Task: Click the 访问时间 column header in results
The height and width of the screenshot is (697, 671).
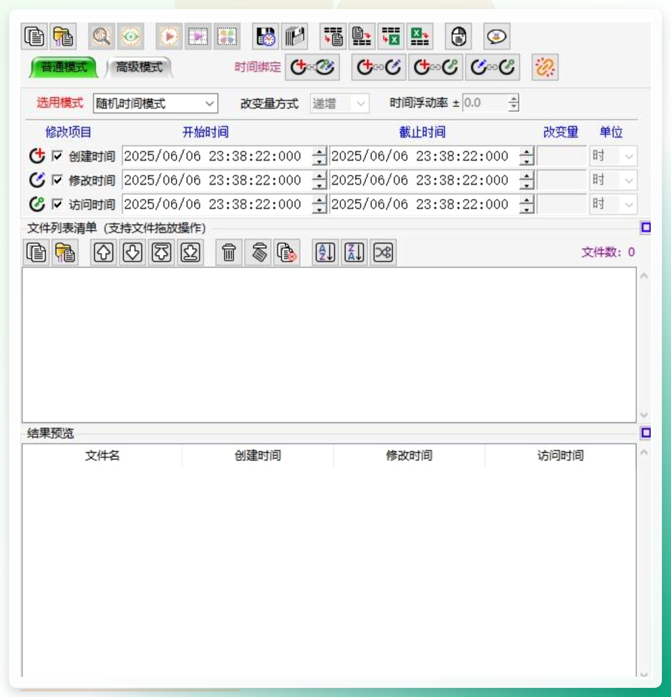Action: pos(561,456)
